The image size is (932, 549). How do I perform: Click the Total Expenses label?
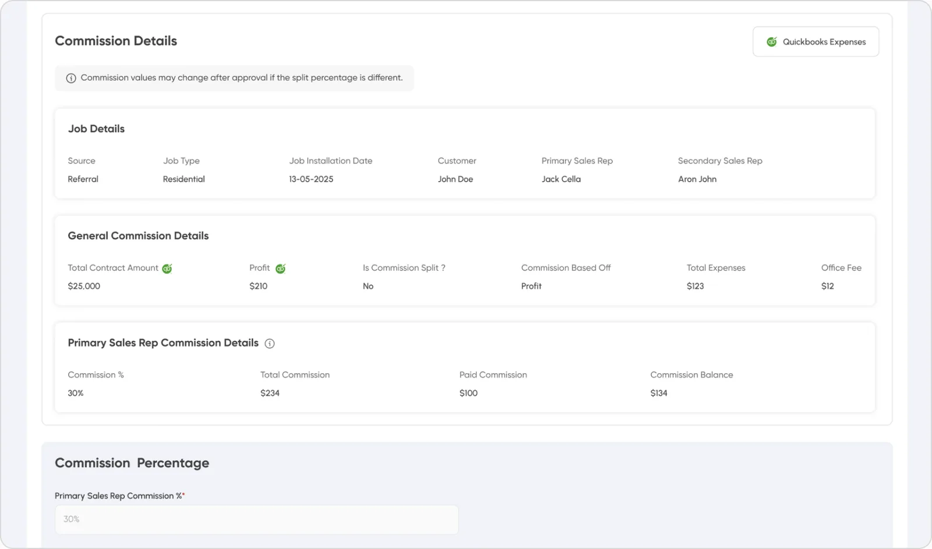(x=716, y=268)
